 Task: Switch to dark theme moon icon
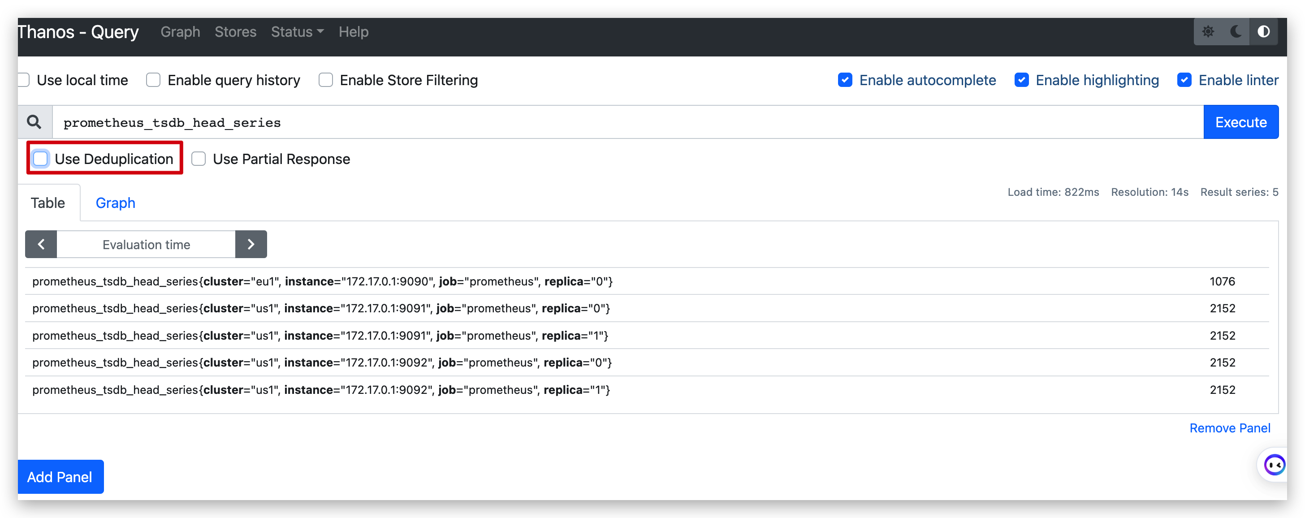[1236, 32]
